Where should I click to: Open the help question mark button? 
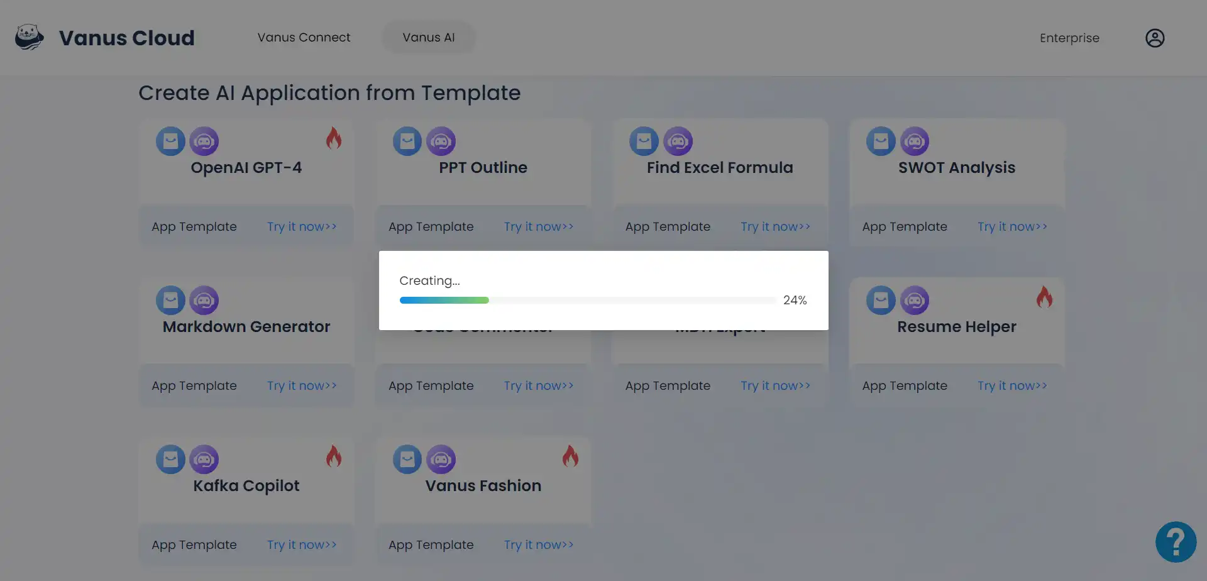1176,542
